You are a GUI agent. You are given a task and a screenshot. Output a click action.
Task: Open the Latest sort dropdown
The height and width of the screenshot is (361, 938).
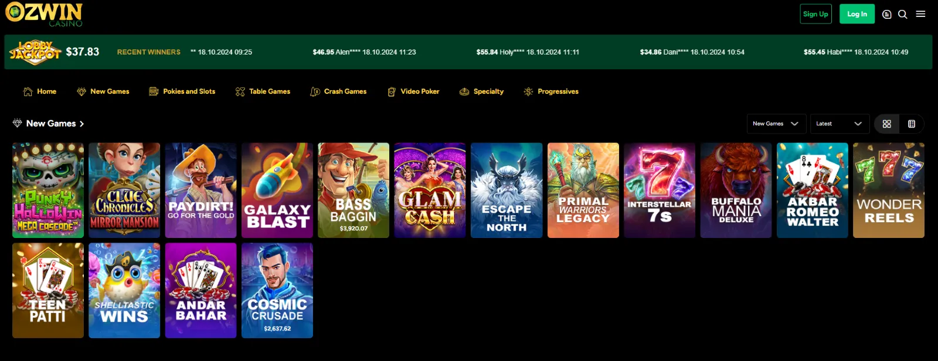[838, 124]
